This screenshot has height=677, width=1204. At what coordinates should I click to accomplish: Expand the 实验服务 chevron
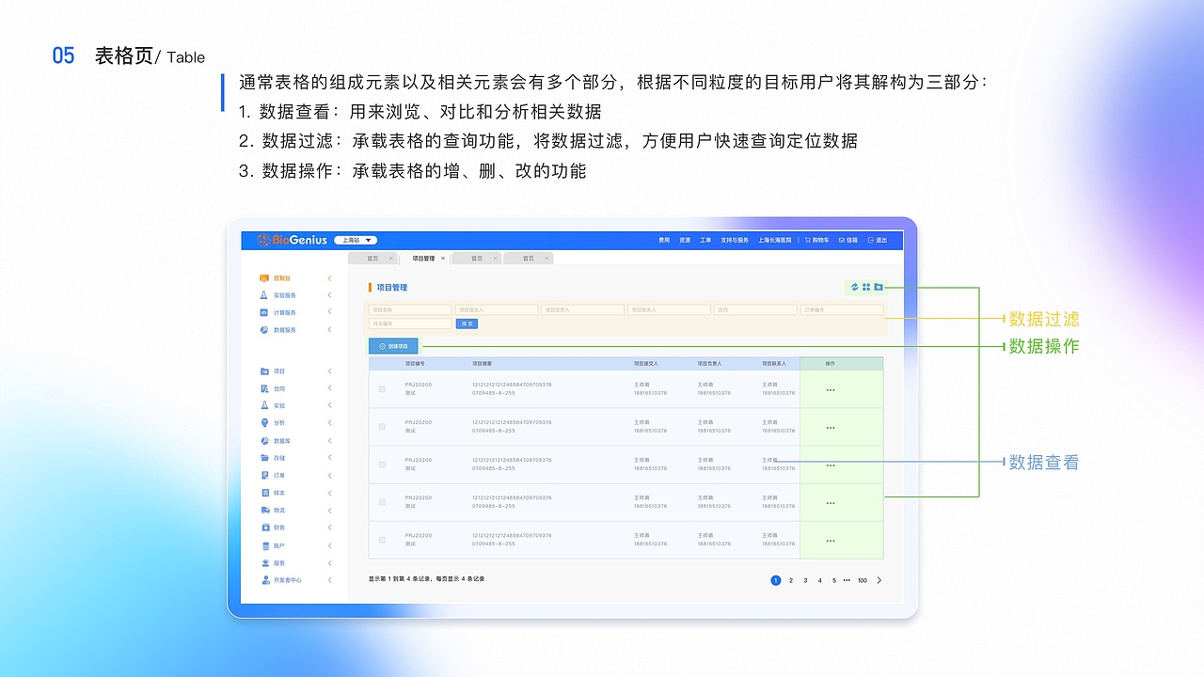tap(329, 295)
